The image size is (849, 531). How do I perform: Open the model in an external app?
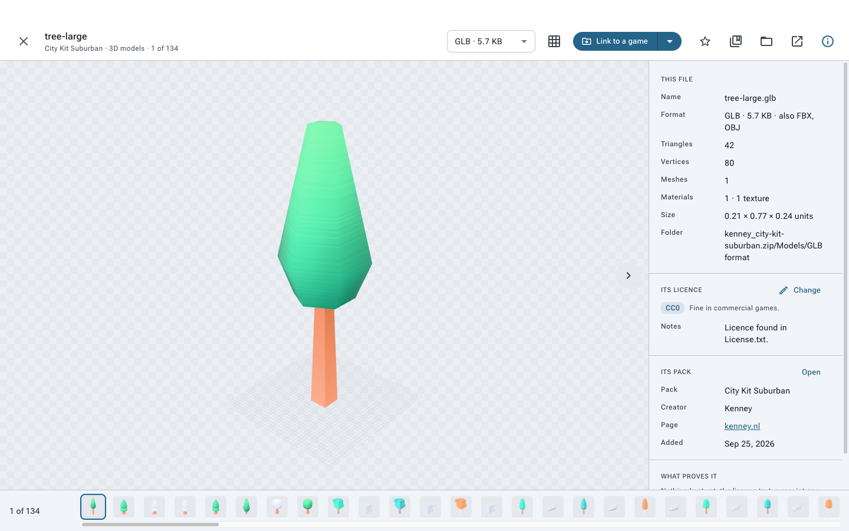pyautogui.click(x=797, y=41)
